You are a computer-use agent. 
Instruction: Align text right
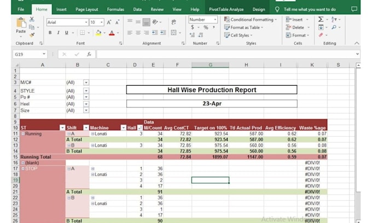coord(147,33)
